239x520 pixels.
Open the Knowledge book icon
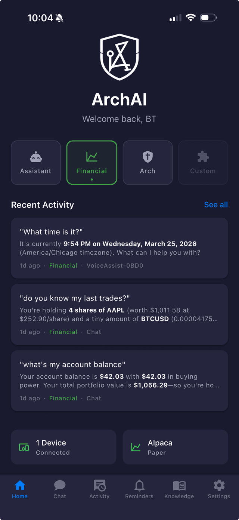[x=179, y=485]
